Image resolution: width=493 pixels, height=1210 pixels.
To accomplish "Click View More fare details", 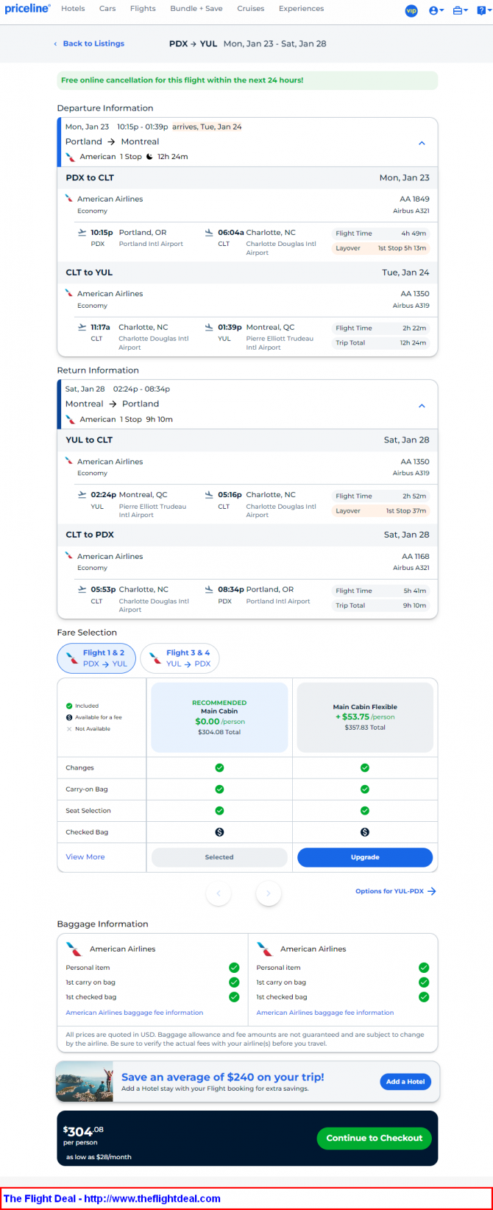I will pos(85,857).
